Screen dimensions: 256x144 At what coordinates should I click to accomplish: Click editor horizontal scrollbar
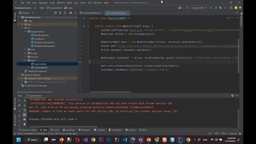click(x=110, y=92)
